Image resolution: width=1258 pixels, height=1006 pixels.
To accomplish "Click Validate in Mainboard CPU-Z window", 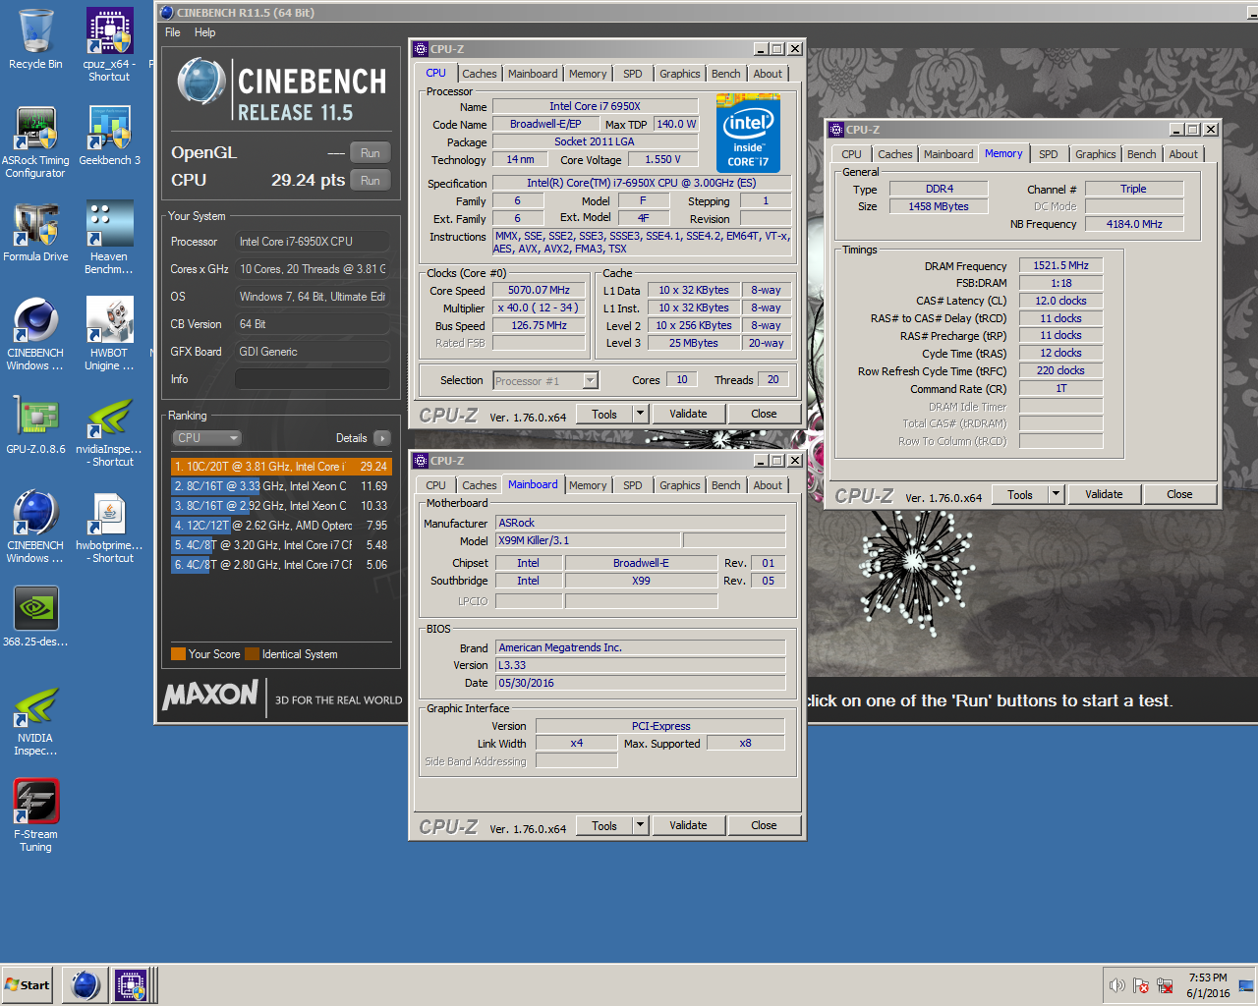I will [x=688, y=825].
